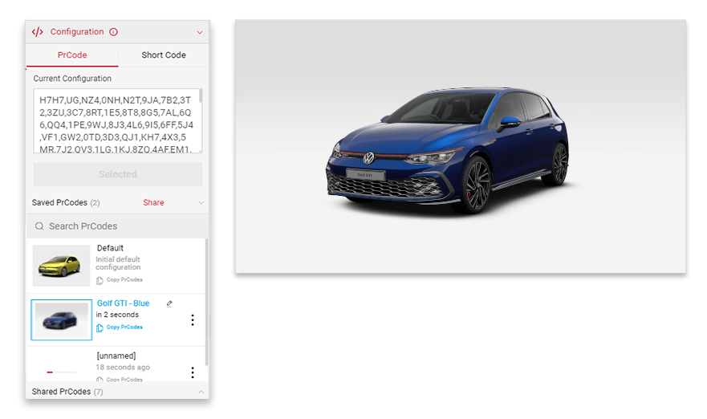
Task: Click the Search PrCodes field
Action: 118,226
